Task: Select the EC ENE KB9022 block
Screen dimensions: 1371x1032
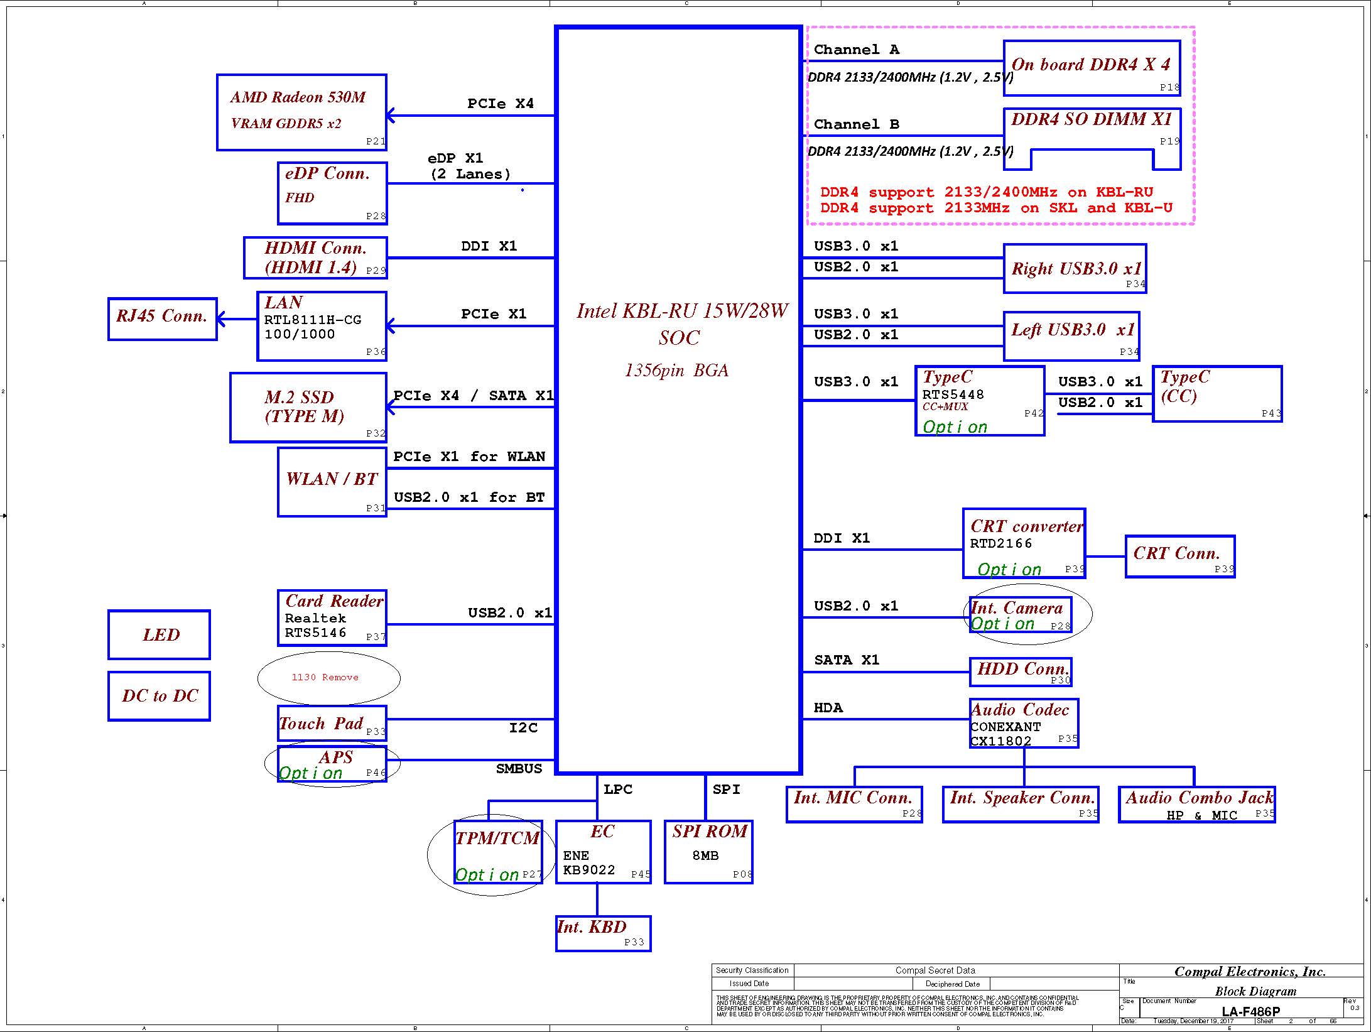Action: tap(603, 852)
